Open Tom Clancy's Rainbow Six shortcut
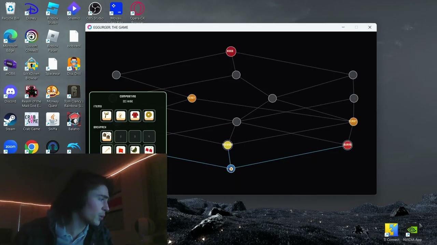The height and width of the screenshot is (245, 437). pyautogui.click(x=74, y=97)
